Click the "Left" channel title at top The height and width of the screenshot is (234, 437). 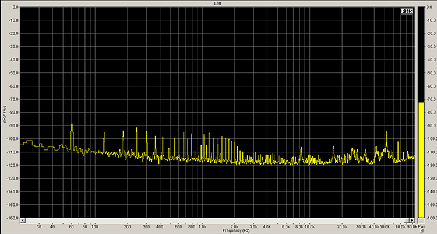[x=217, y=3]
